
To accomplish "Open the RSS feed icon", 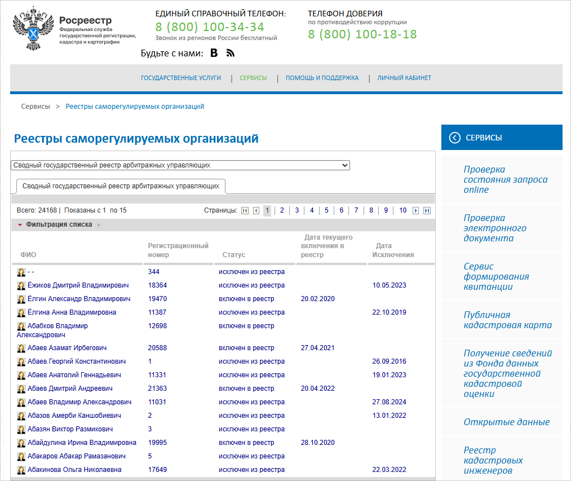I will pyautogui.click(x=230, y=53).
